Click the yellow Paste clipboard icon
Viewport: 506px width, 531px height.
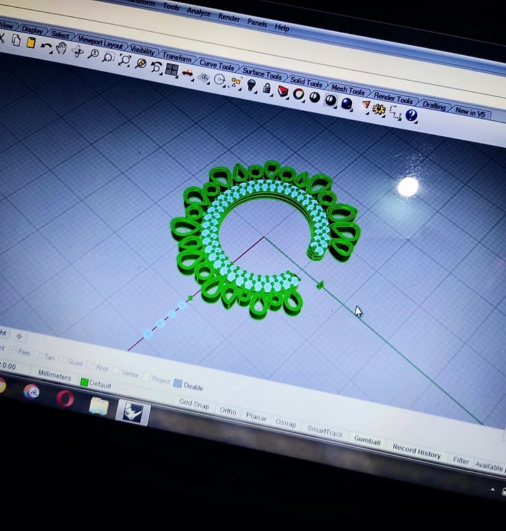pyautogui.click(x=31, y=42)
